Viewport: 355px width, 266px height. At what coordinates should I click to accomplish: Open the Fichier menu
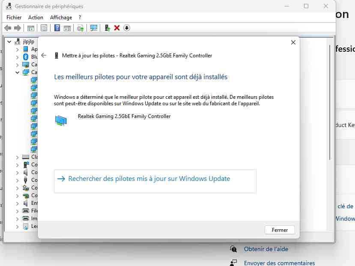point(14,18)
